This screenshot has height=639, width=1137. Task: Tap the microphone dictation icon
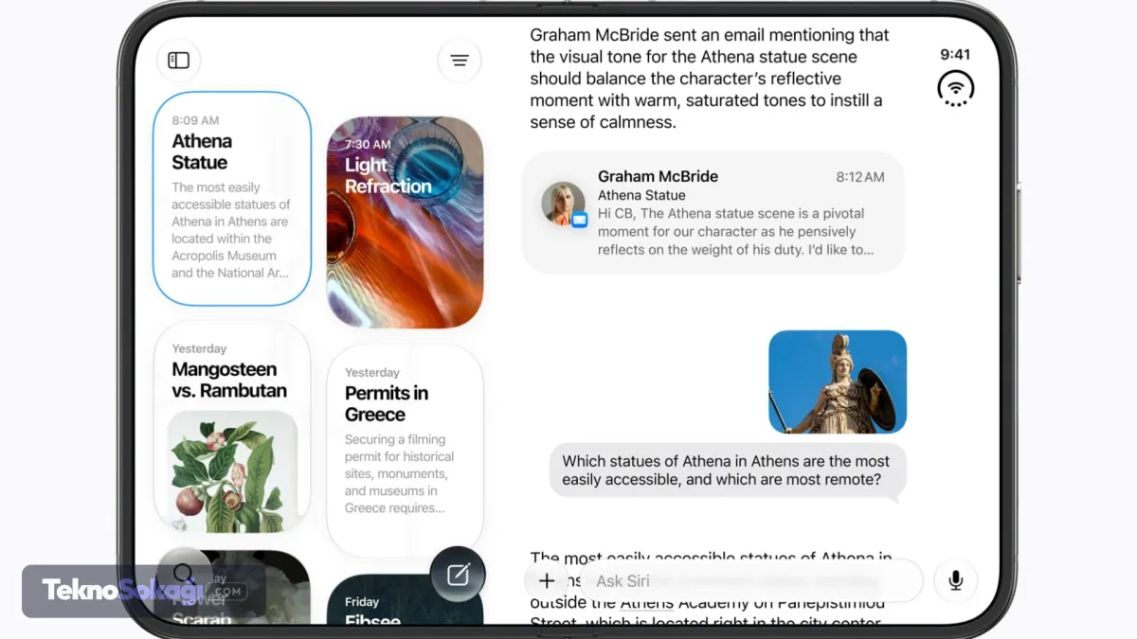pyautogui.click(x=955, y=580)
